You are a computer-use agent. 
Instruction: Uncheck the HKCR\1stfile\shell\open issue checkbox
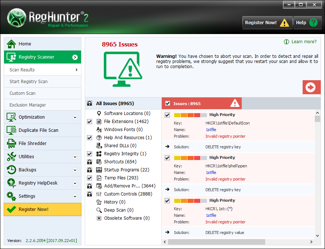[x=167, y=158]
